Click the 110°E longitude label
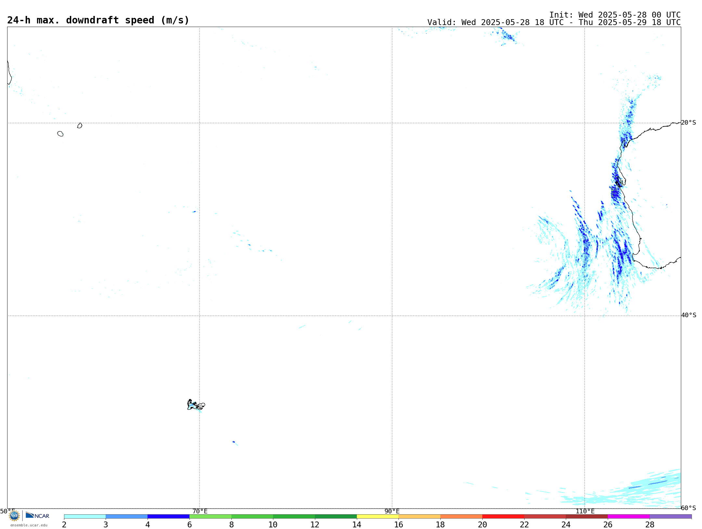The height and width of the screenshot is (529, 702). click(x=585, y=511)
